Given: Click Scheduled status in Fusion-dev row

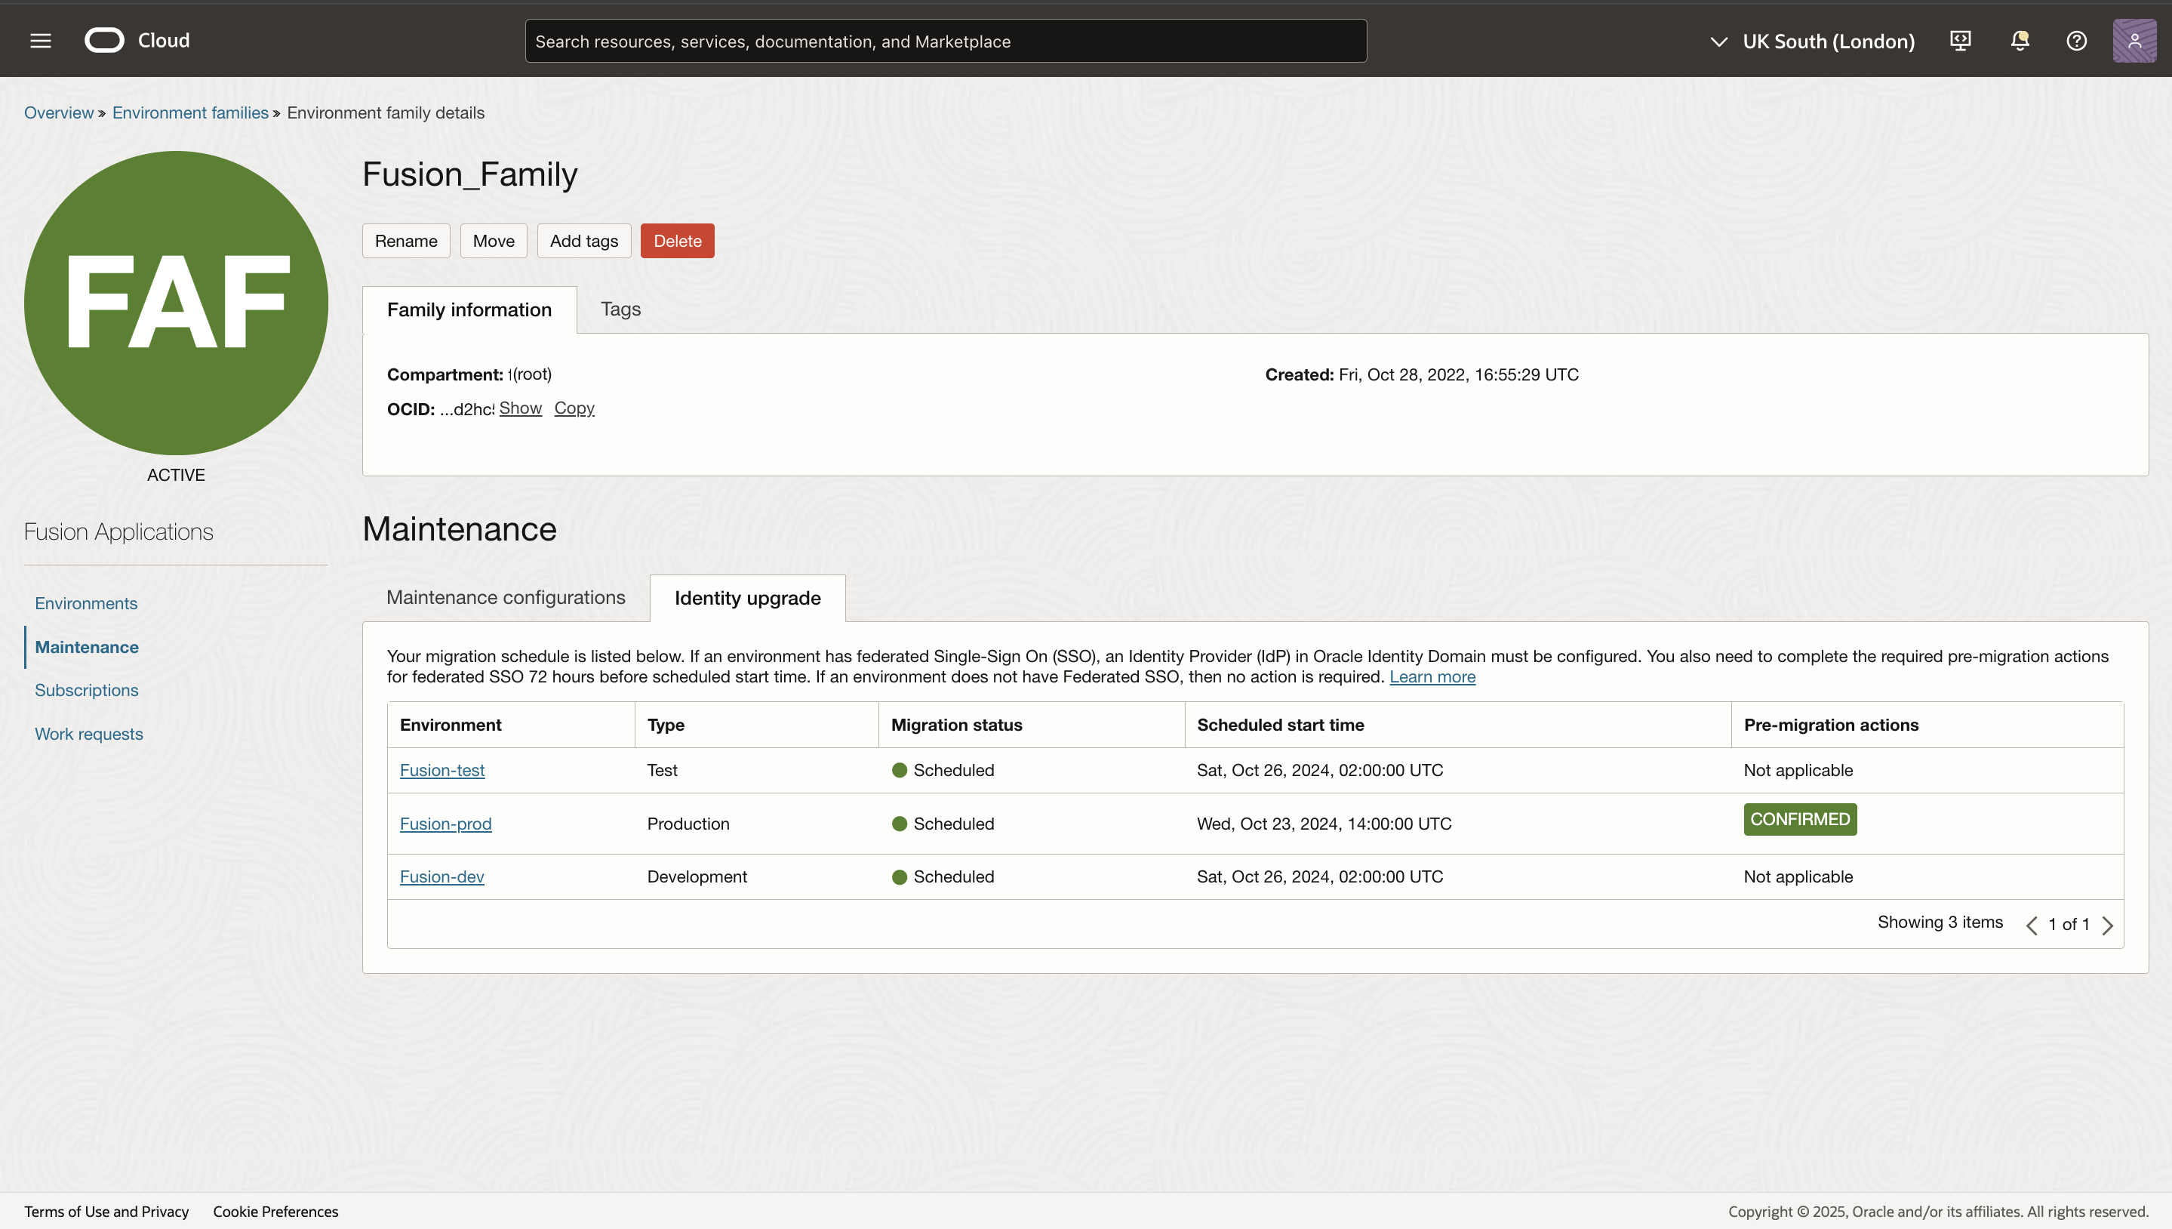Looking at the screenshot, I should (x=943, y=877).
